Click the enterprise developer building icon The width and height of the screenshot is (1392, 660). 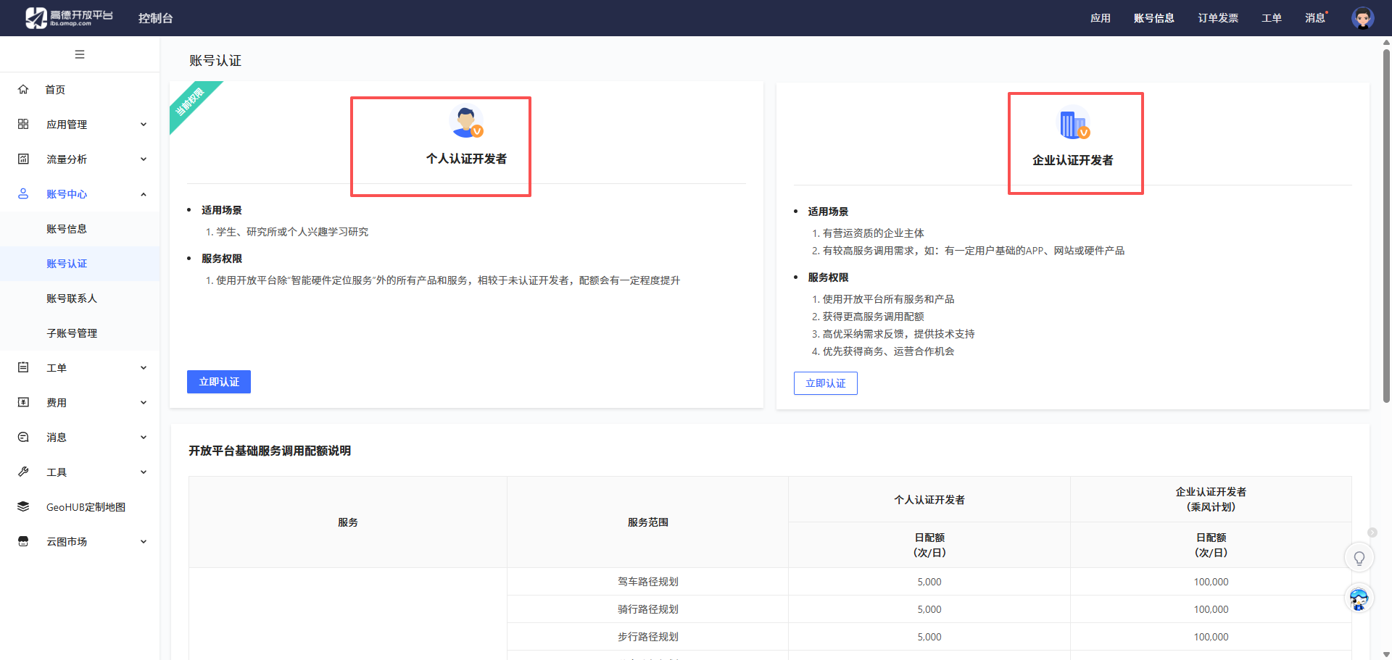tap(1074, 123)
